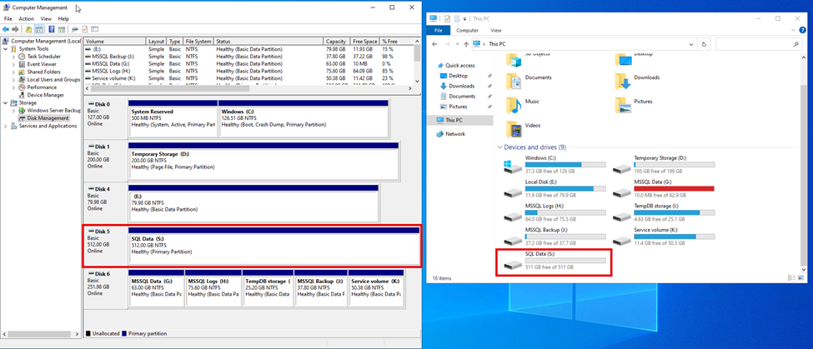Expand the Services and Applications node
The image size is (813, 349).
tap(6, 126)
